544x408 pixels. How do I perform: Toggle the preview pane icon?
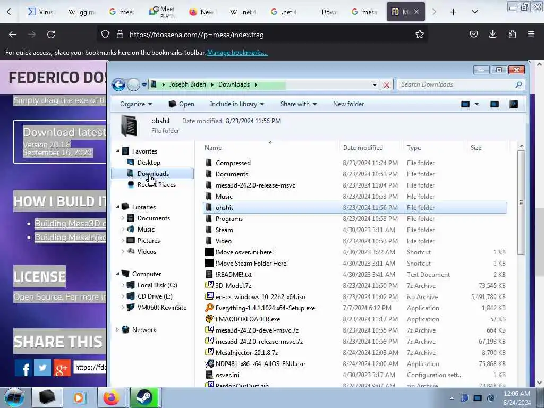coord(495,104)
